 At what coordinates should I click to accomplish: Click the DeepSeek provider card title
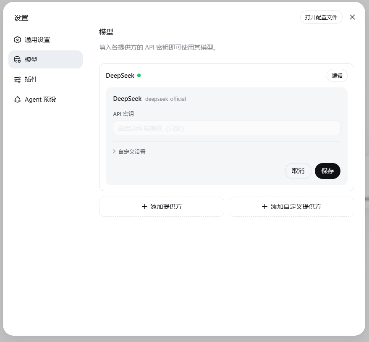pos(120,76)
